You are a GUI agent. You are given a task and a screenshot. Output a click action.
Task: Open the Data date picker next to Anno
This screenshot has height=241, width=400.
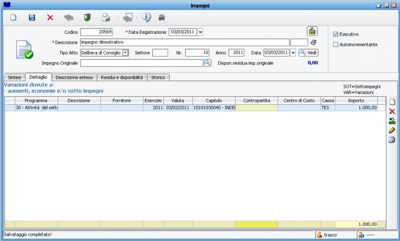[x=293, y=53]
